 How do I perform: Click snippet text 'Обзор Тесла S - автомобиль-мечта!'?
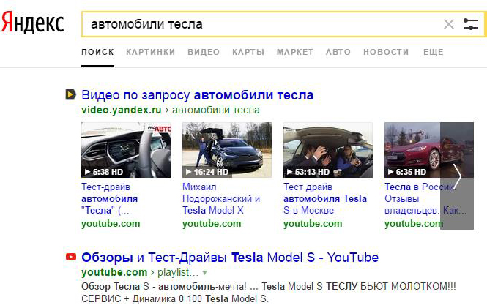coord(164,286)
